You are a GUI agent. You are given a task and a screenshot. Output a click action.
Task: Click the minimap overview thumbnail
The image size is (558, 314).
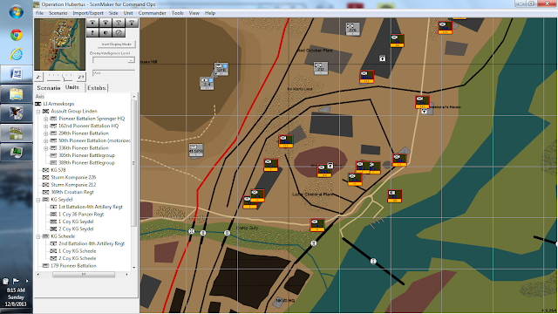pyautogui.click(x=60, y=44)
